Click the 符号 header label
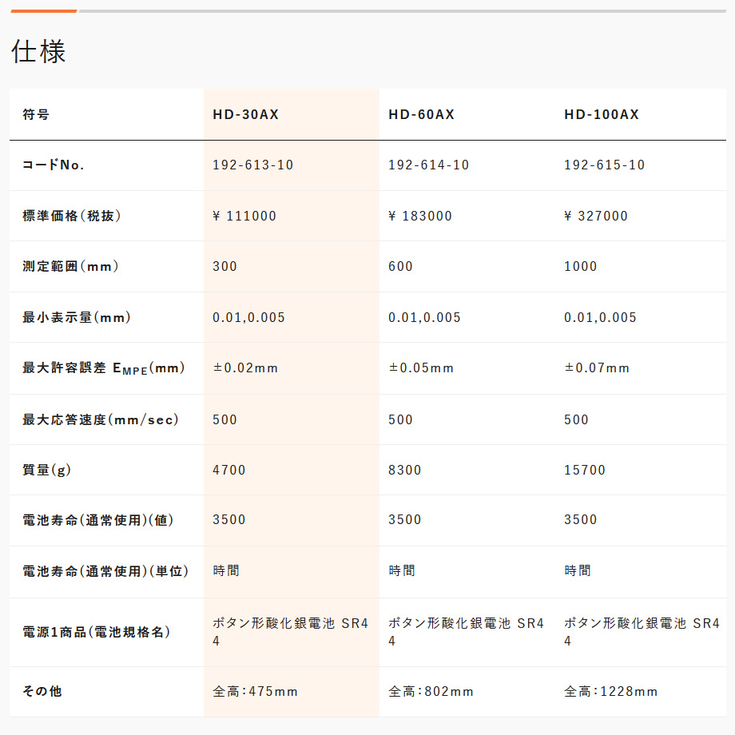 coord(36,114)
